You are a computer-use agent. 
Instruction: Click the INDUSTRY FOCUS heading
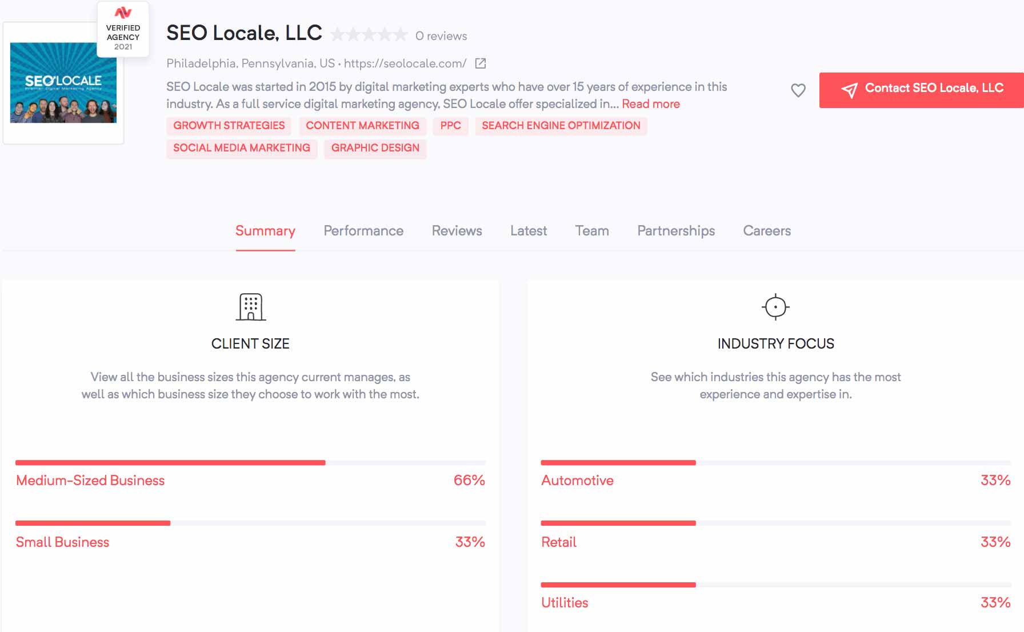click(776, 343)
